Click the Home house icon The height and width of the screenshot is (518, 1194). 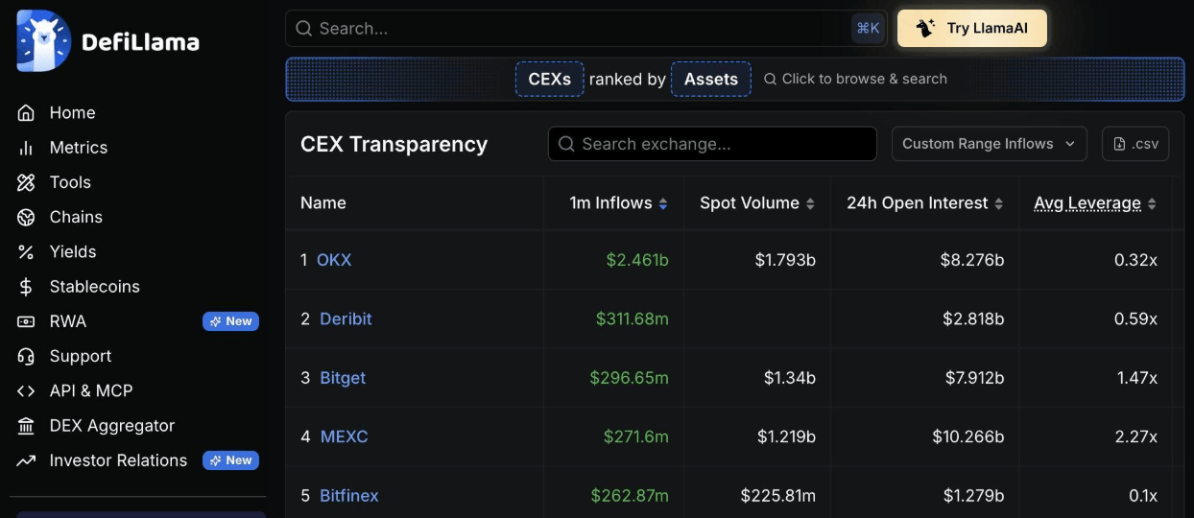coord(27,113)
